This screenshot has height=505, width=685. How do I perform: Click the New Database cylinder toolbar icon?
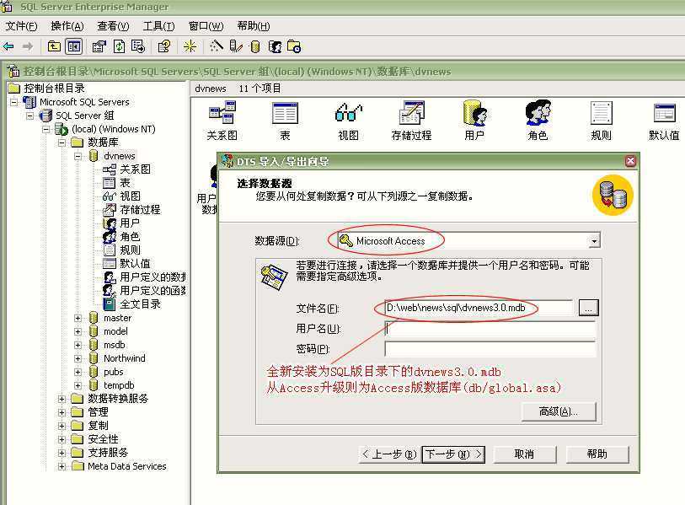(x=255, y=46)
